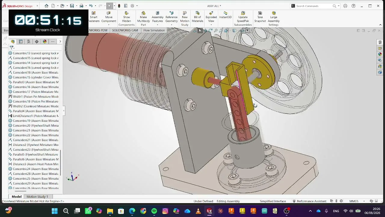Open the Windows Start menu
Image resolution: width=385 pixels, height=217 pixels.
(54, 211)
